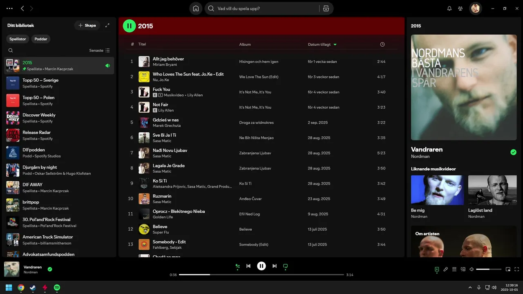This screenshot has height=294, width=523.
Task: Open the brittpop playlist
Action: (x=59, y=205)
